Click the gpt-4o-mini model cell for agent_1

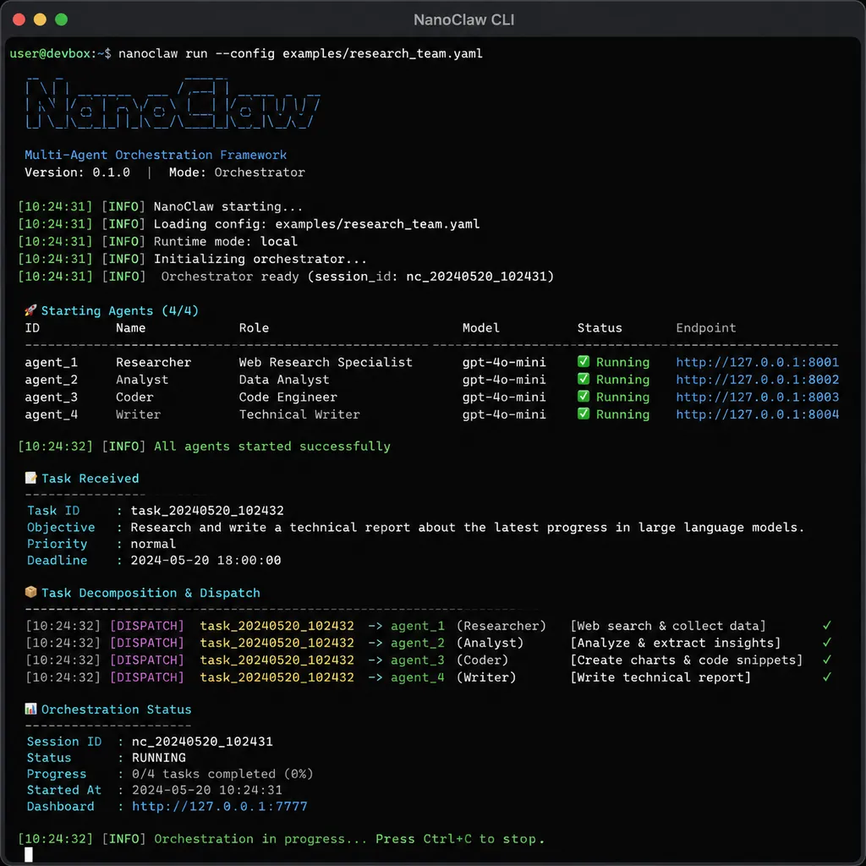(x=504, y=362)
